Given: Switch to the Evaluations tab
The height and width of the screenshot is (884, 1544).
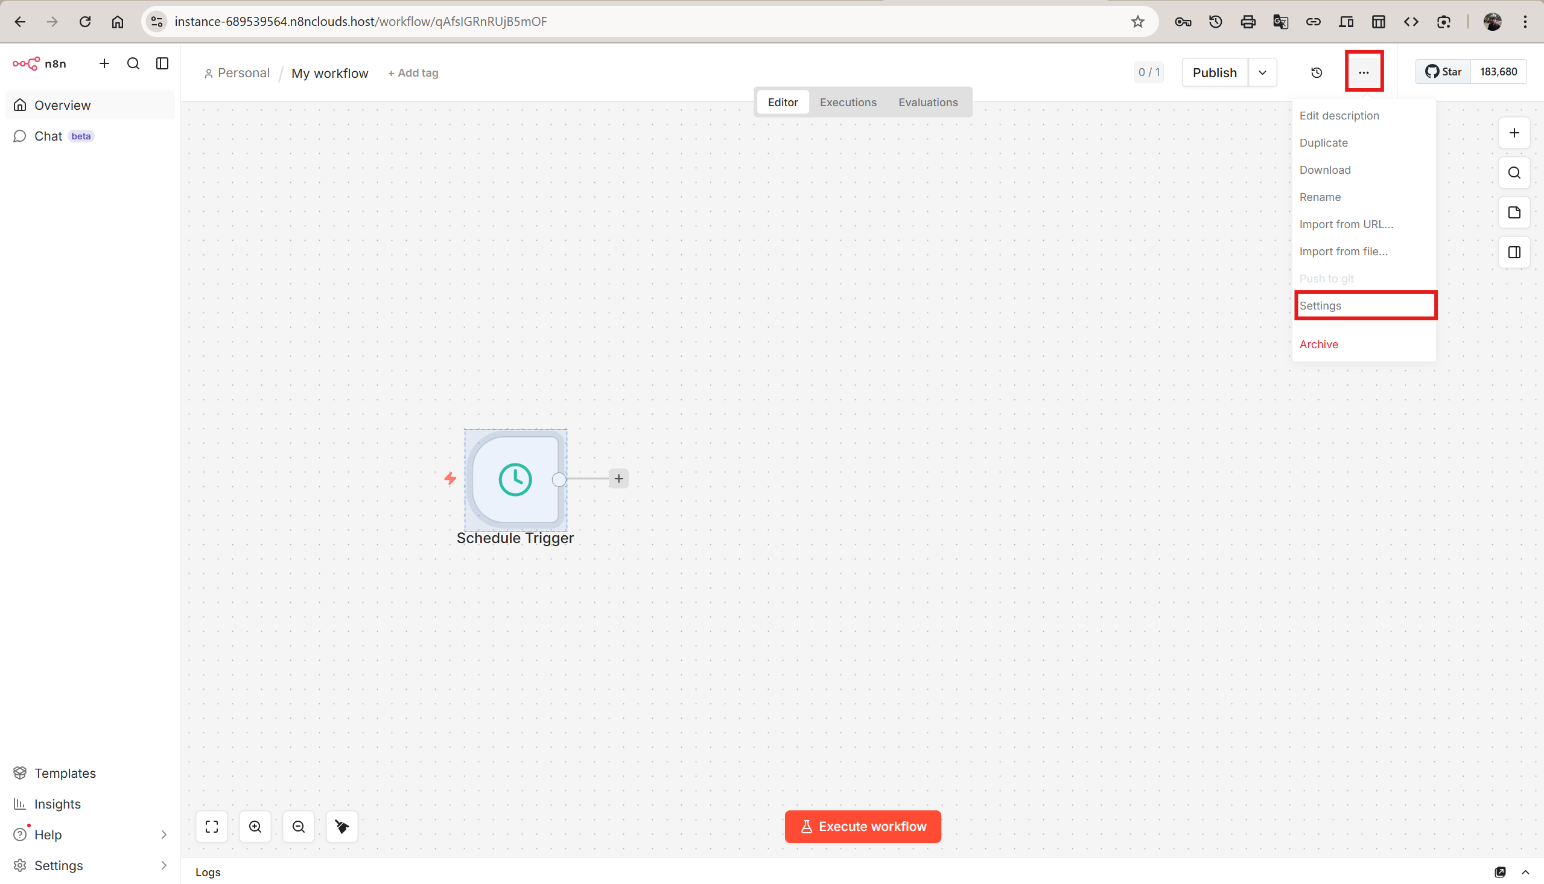Looking at the screenshot, I should 928,102.
